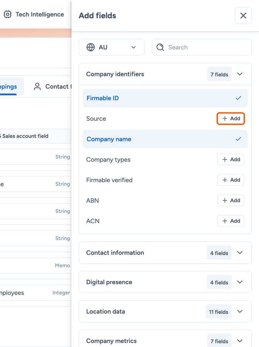Screen dimensions: 259x347
Task: Deselect the Company name field
Action: point(165,139)
